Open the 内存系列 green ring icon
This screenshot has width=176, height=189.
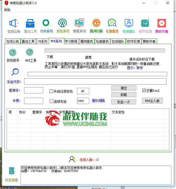coord(46,23)
